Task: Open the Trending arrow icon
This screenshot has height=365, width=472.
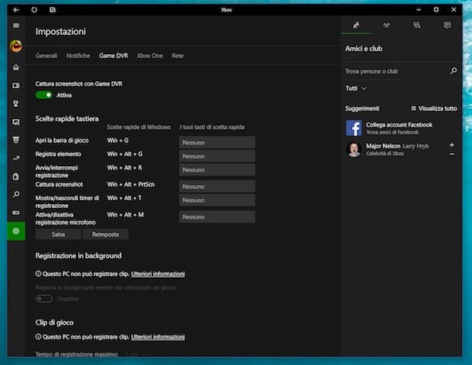Action: tap(16, 159)
